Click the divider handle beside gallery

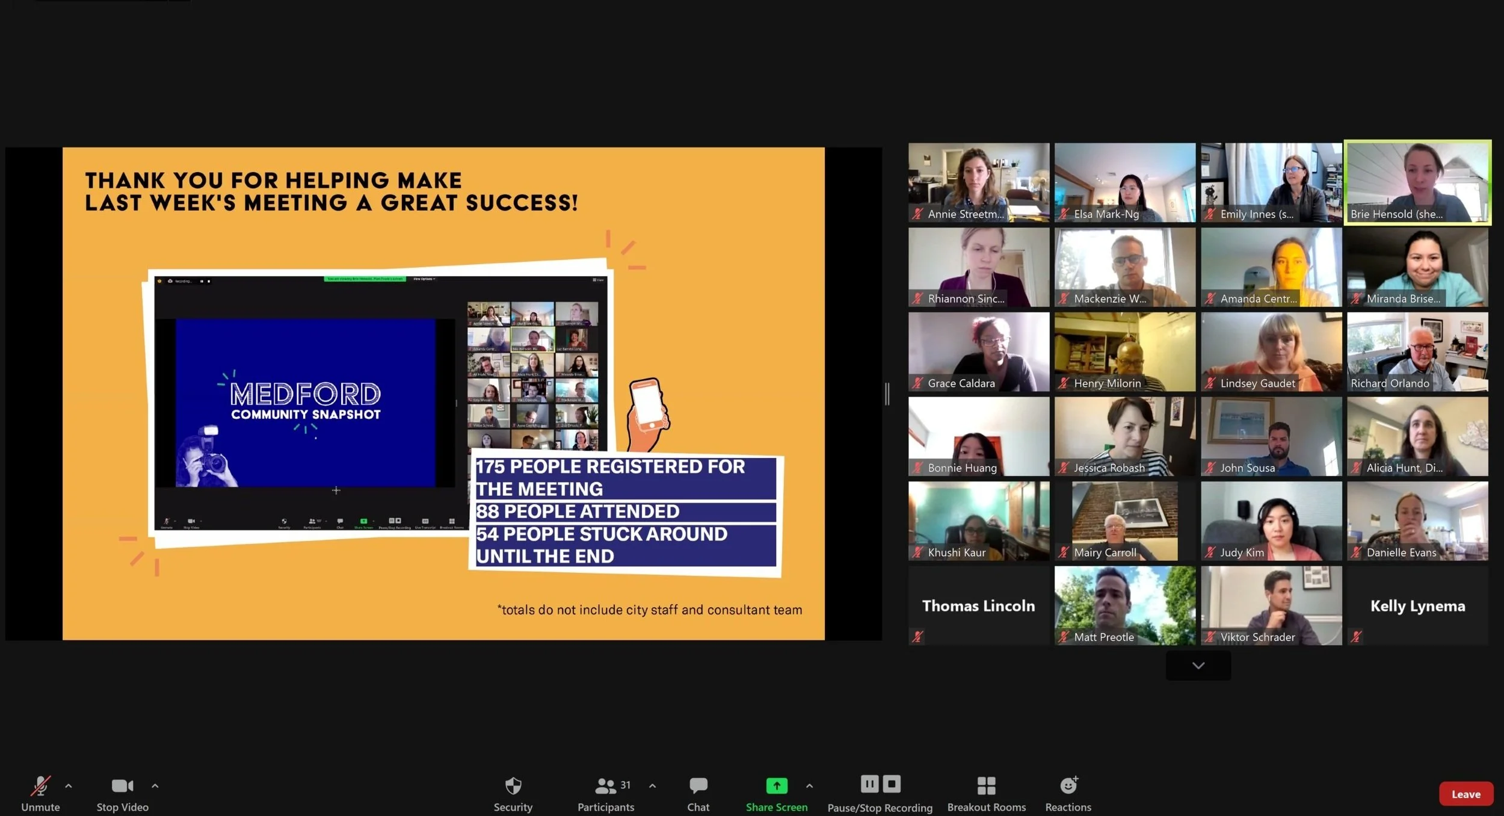pyautogui.click(x=887, y=394)
